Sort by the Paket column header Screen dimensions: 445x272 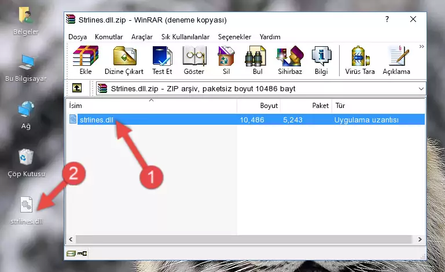(306, 106)
